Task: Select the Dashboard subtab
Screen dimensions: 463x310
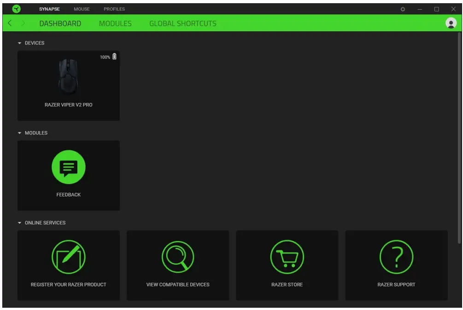Action: [60, 23]
